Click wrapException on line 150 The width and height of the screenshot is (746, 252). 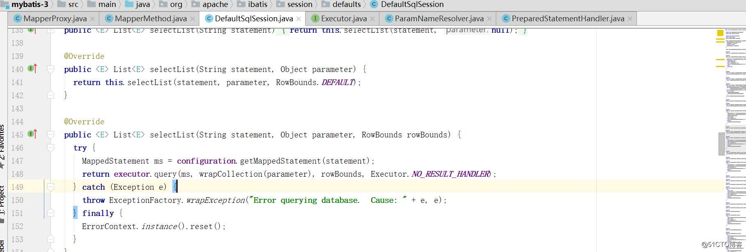click(216, 200)
